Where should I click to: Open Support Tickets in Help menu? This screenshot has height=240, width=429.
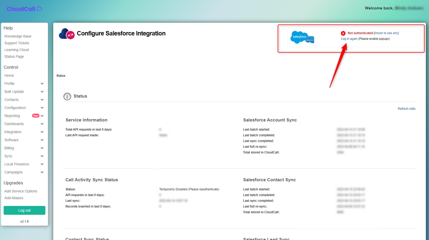(x=17, y=43)
